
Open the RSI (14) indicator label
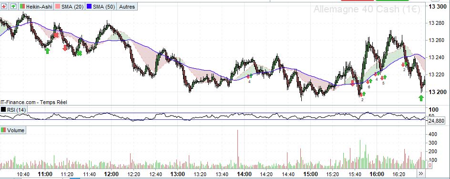pos(13,109)
